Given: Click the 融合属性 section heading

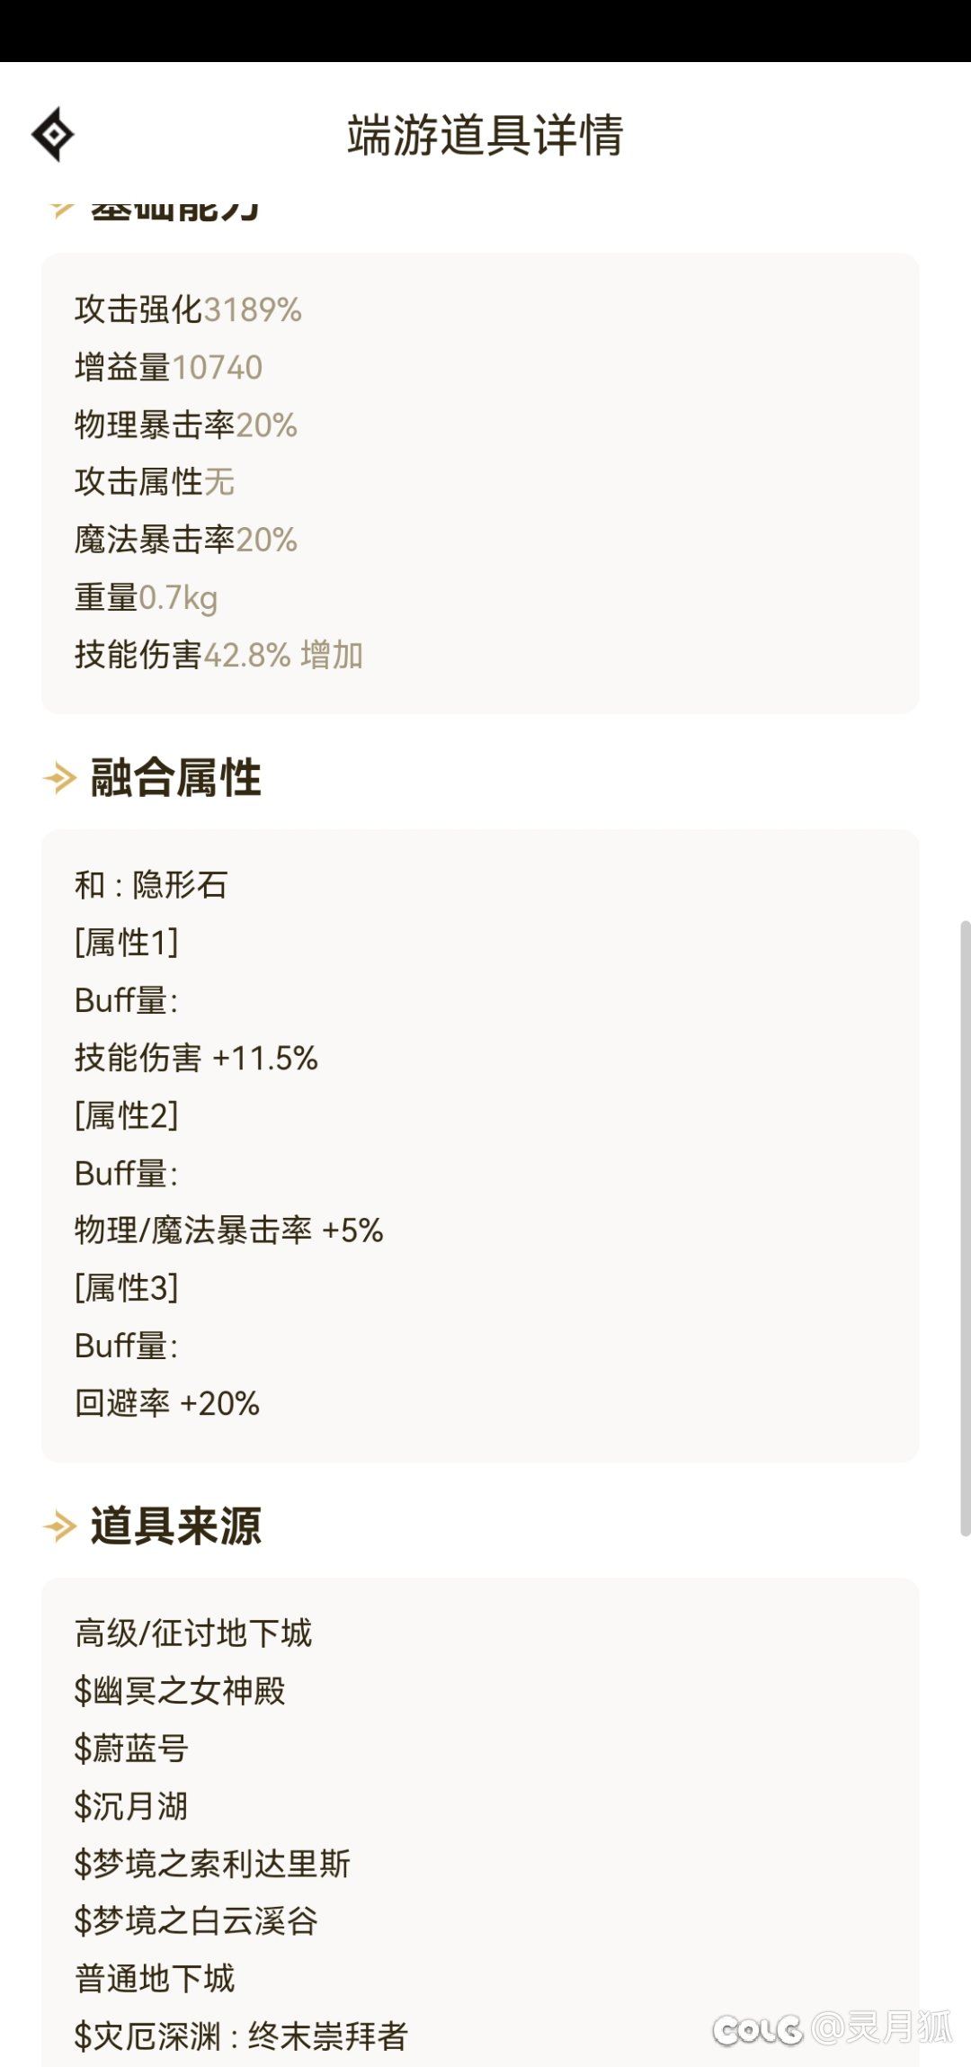Looking at the screenshot, I should [x=176, y=778].
